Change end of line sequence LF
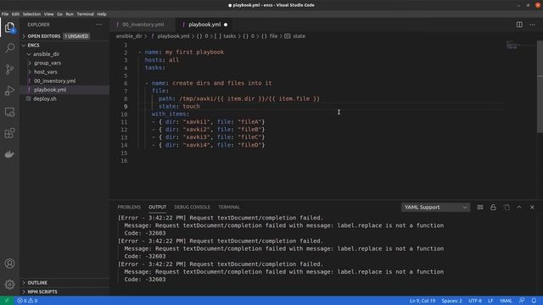This screenshot has width=543, height=305. click(x=490, y=301)
